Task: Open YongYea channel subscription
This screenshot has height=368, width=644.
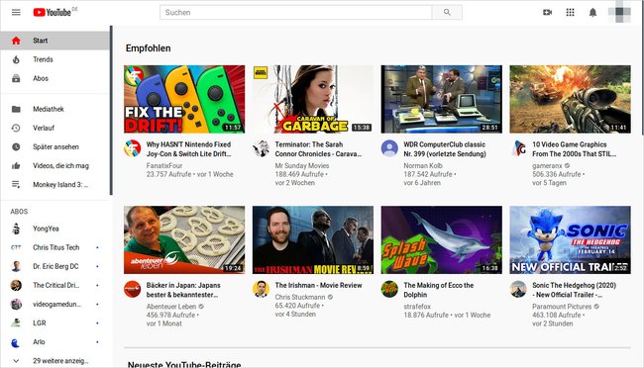Action: click(55, 229)
